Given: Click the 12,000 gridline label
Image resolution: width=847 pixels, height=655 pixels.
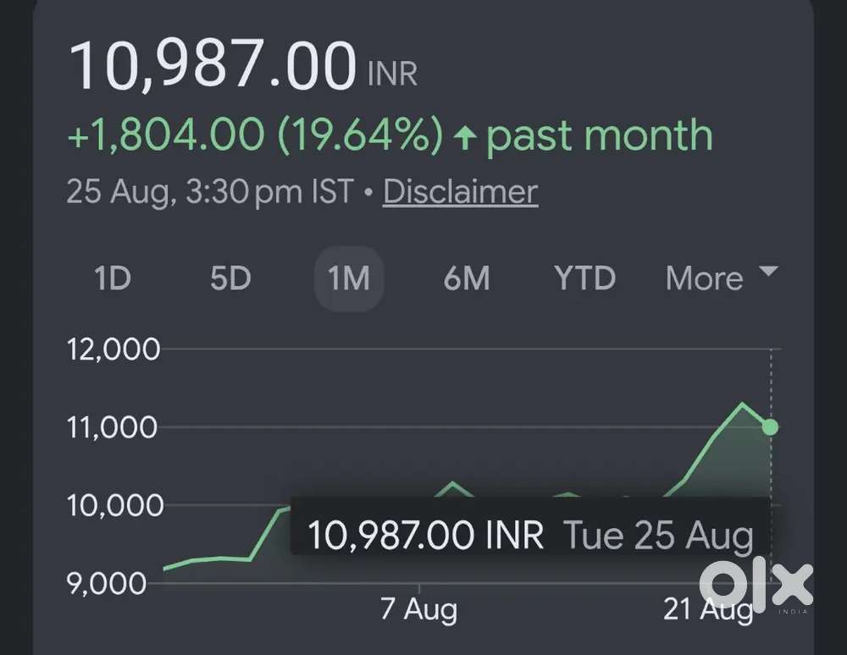Looking at the screenshot, I should pos(113,350).
